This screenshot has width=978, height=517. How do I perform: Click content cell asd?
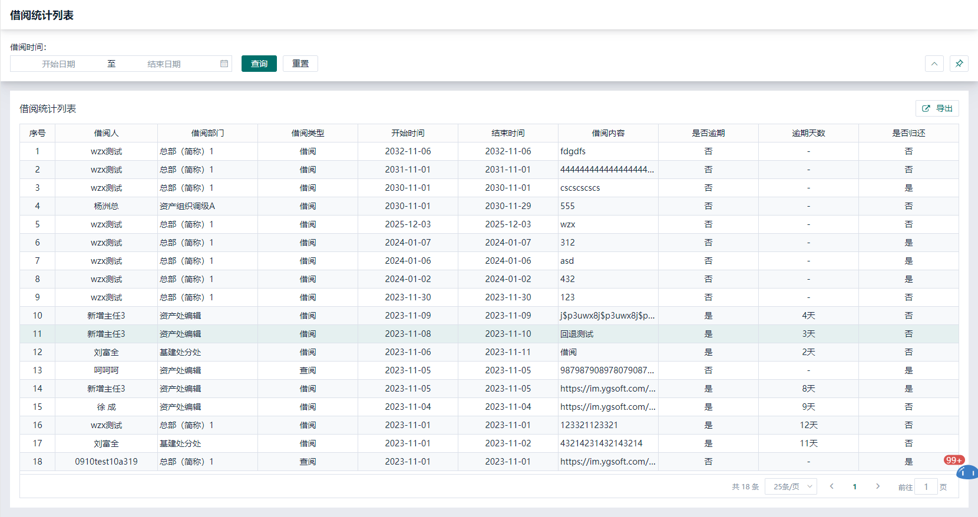(608, 261)
